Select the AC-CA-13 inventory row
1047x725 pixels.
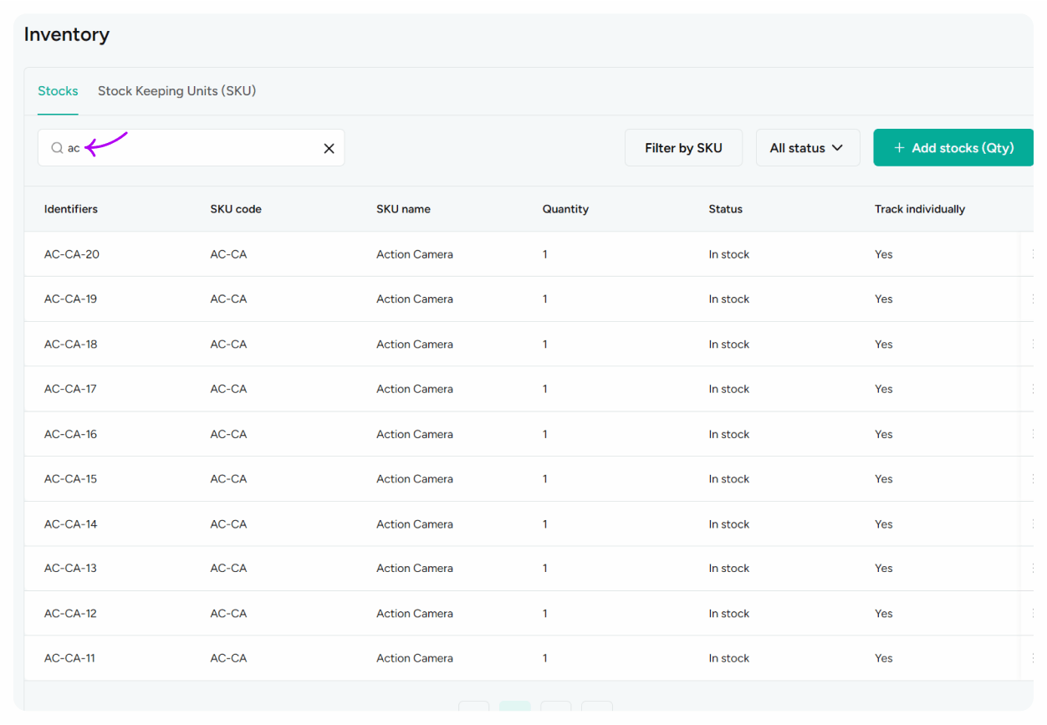(335, 568)
